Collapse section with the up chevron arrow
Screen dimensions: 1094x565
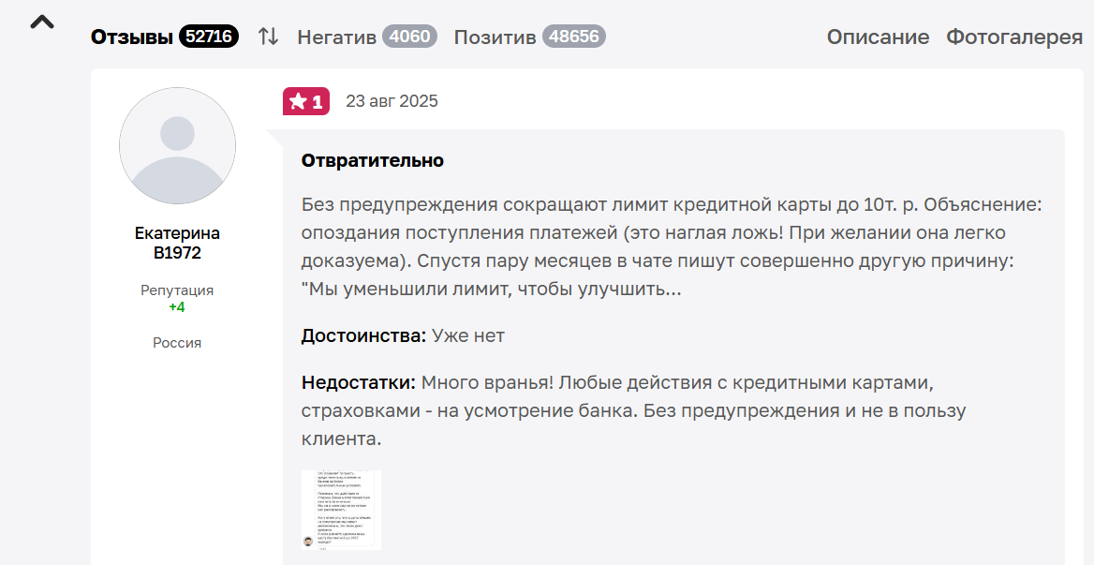42,22
